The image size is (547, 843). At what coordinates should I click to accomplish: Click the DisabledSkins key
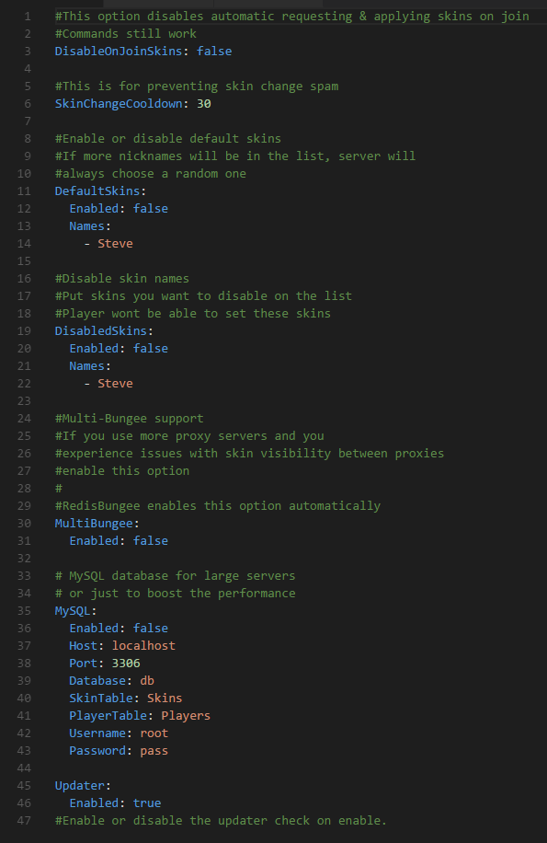[101, 330]
